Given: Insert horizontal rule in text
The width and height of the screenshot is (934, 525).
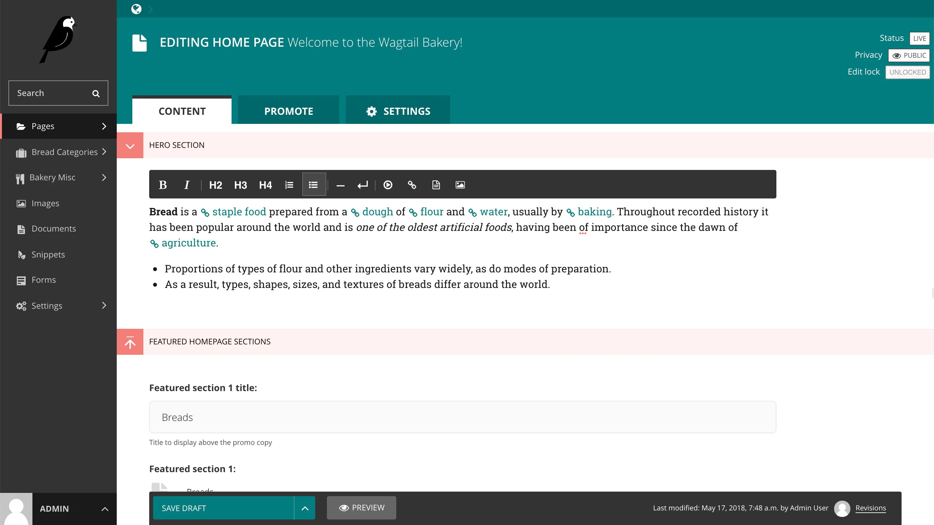Looking at the screenshot, I should coord(340,185).
